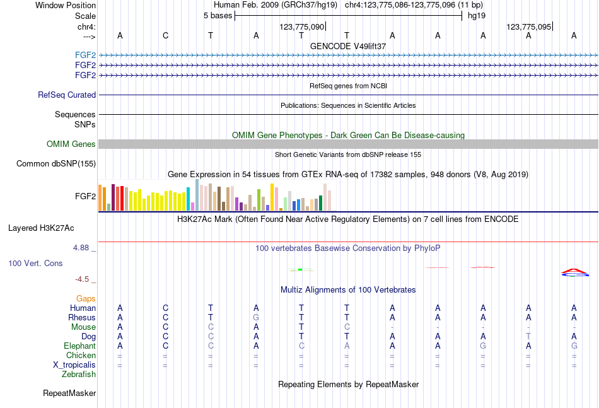
Task: Select the Window Position label
Action: [66, 5]
